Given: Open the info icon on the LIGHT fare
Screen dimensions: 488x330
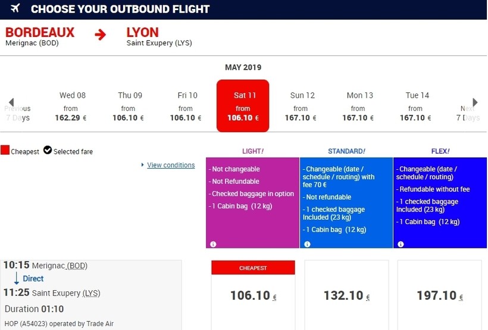Looking at the screenshot, I should pyautogui.click(x=213, y=244).
